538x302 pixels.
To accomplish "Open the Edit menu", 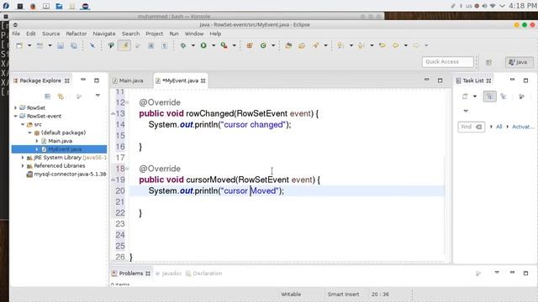I will [31, 34].
